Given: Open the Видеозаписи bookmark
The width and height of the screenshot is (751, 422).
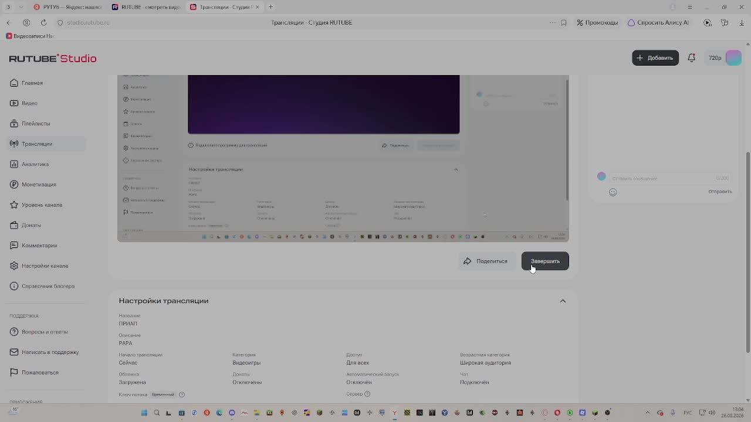Looking at the screenshot, I should [x=29, y=36].
